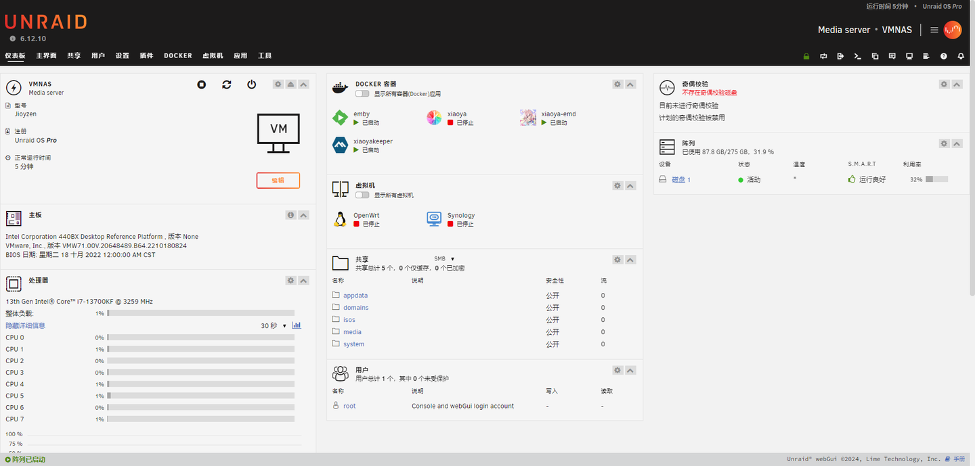Open the DOCKER menu tab

(178, 55)
